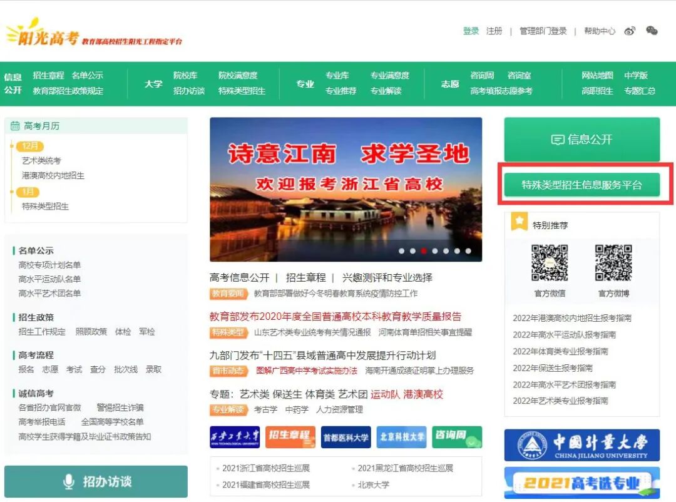Click the 官方微信 QR code
676x502 pixels.
[x=550, y=263]
